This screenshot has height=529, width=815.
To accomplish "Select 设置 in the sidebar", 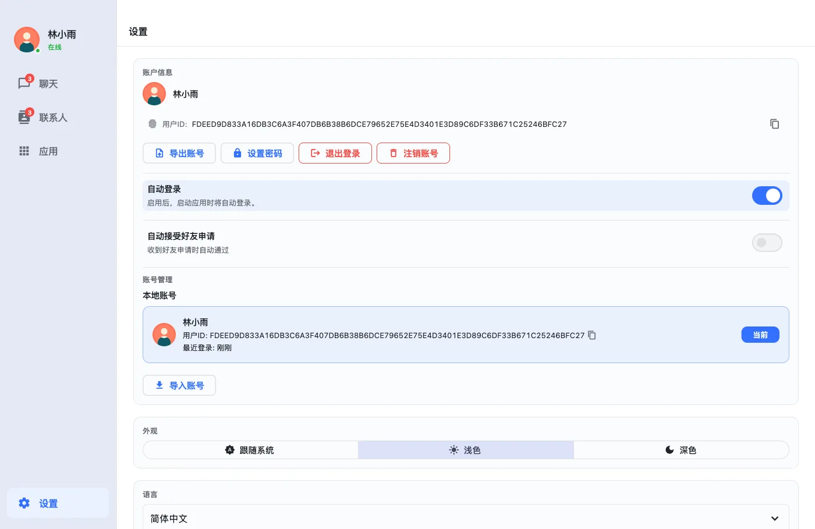I will 58,503.
